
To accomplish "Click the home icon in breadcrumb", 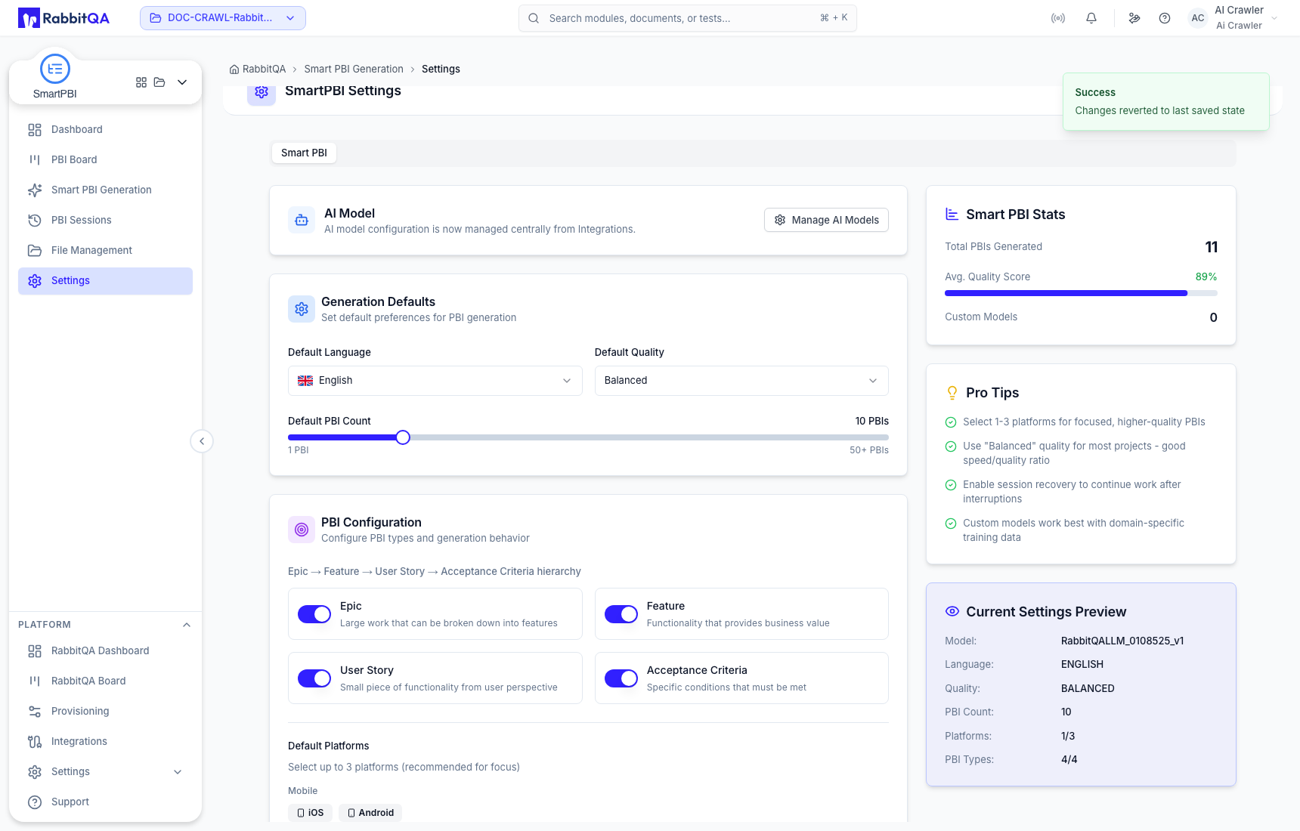I will (x=234, y=70).
